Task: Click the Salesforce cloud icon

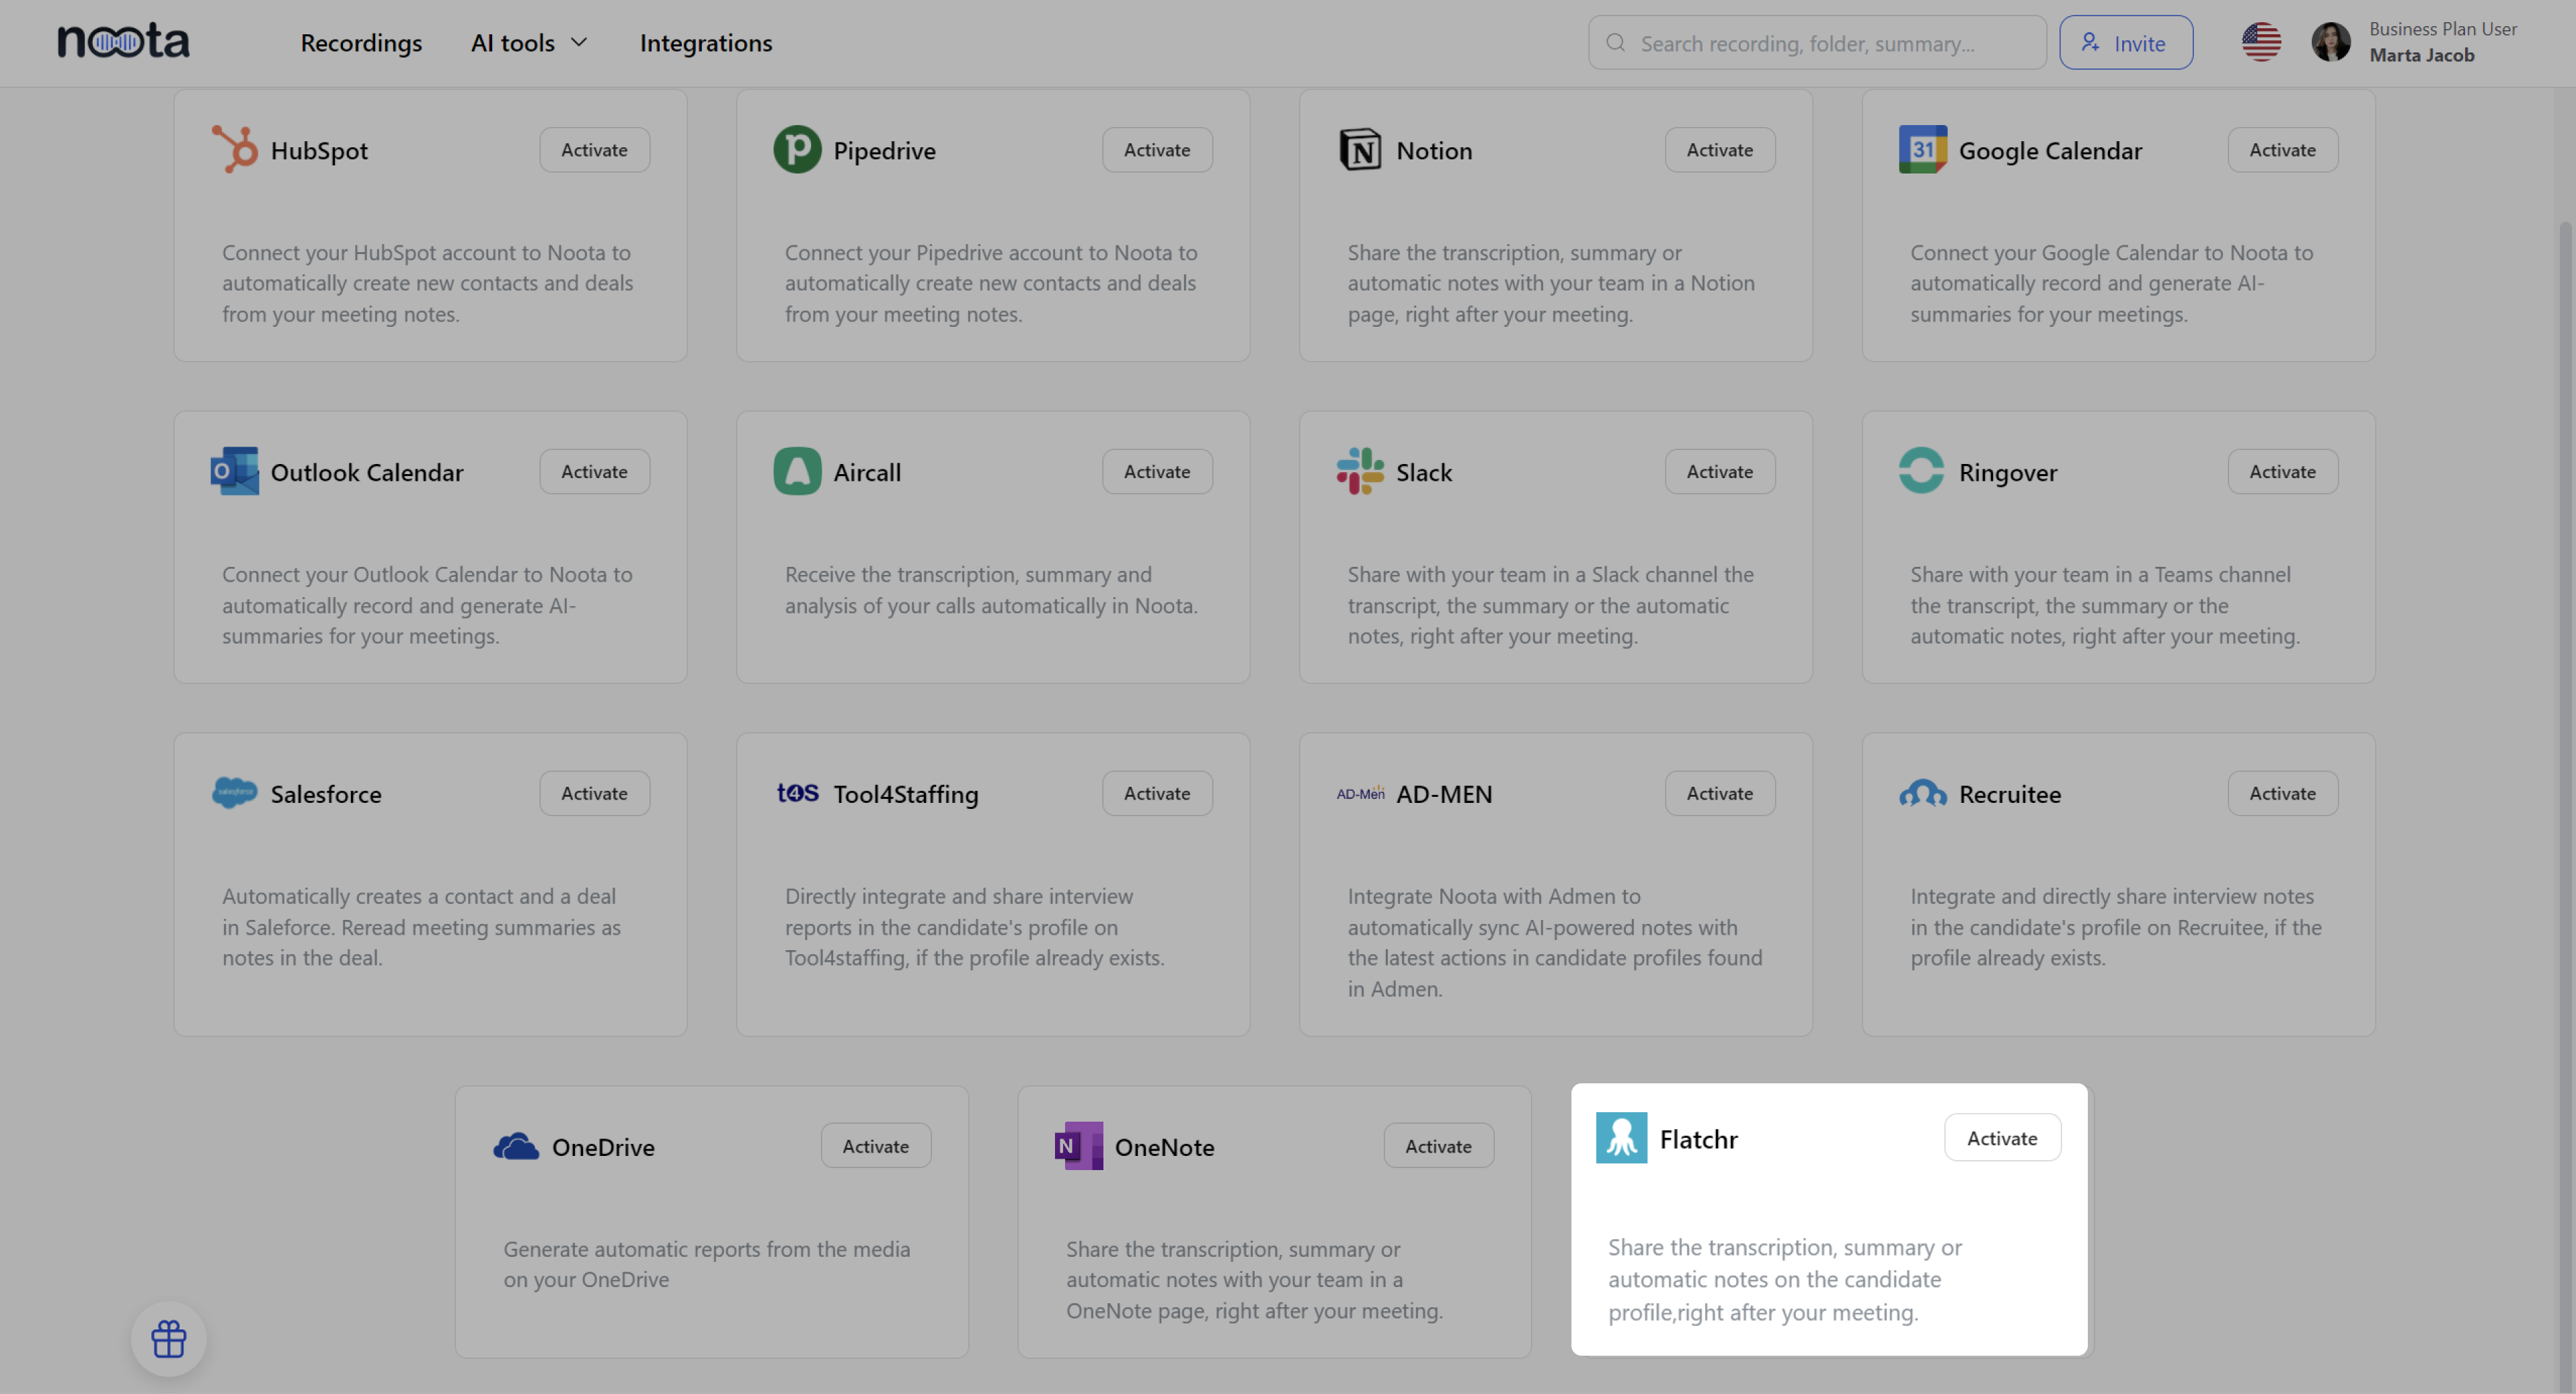Action: click(x=234, y=793)
